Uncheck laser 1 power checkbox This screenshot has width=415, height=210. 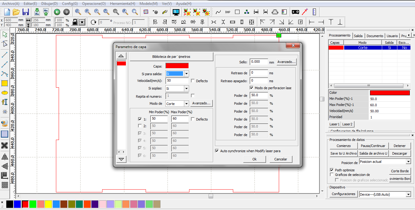[140, 119]
